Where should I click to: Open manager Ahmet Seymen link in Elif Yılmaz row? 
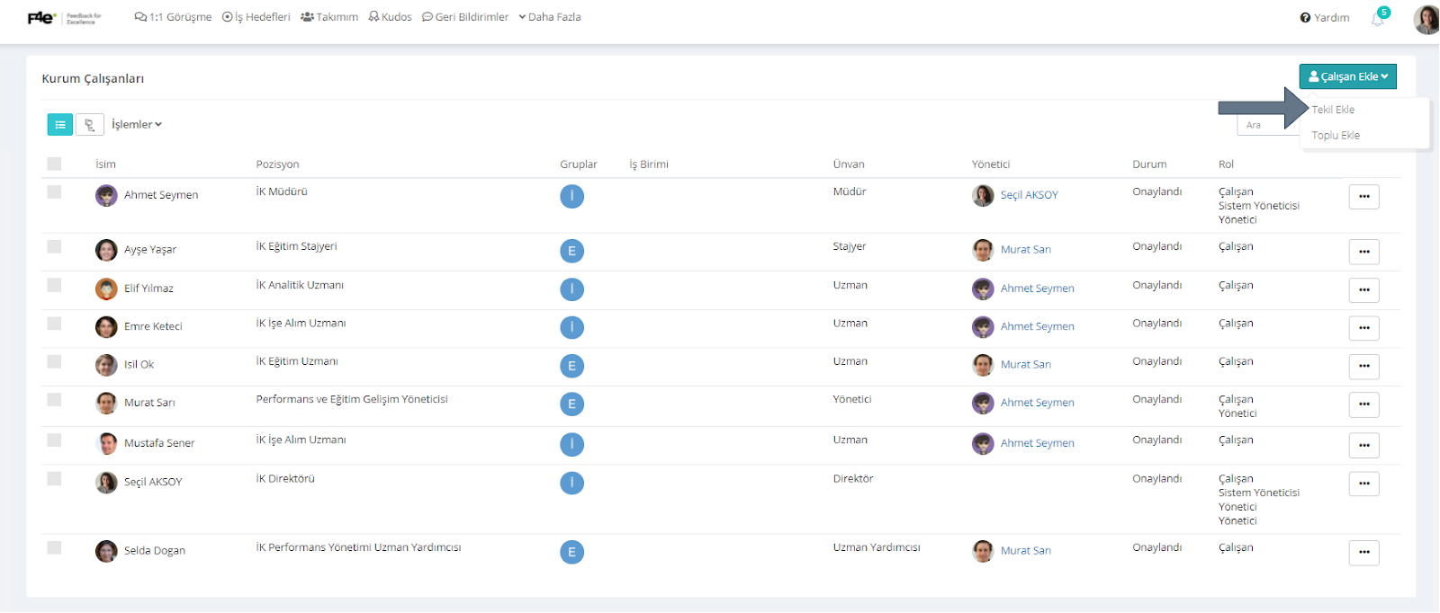pos(1037,289)
